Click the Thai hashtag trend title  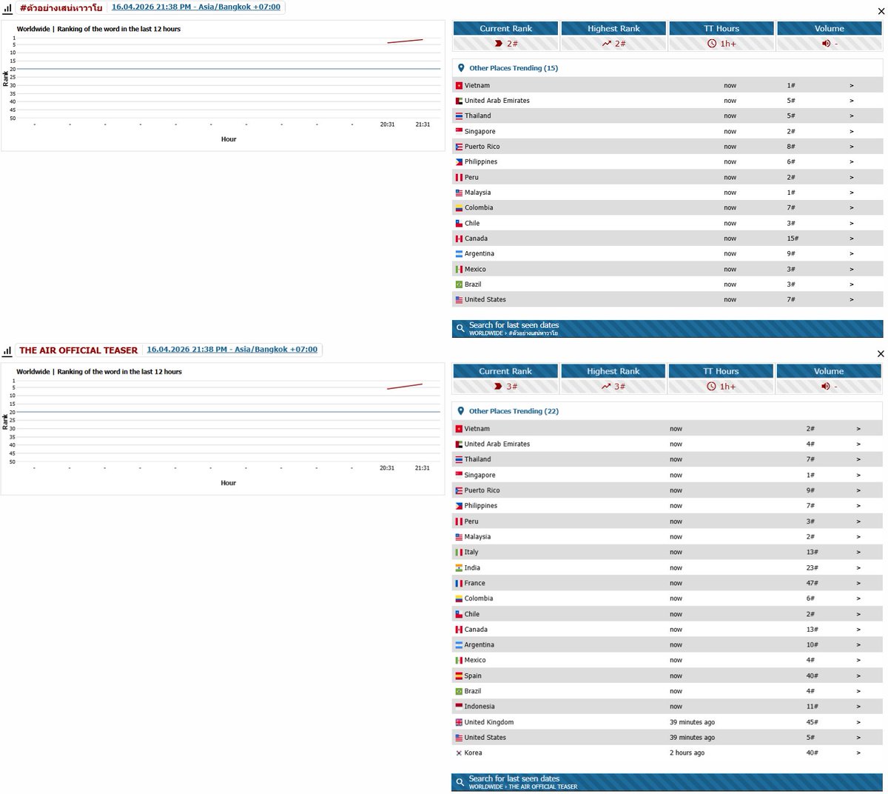pos(61,8)
